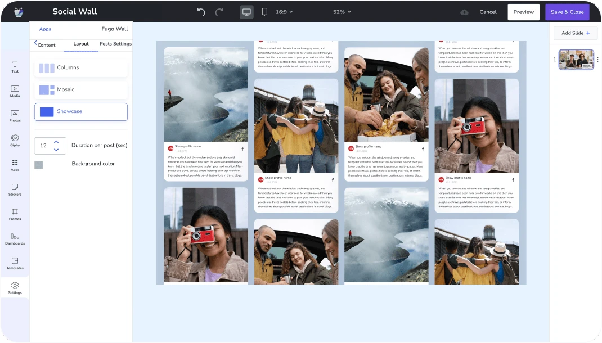Click the Duration per post label

point(100,146)
